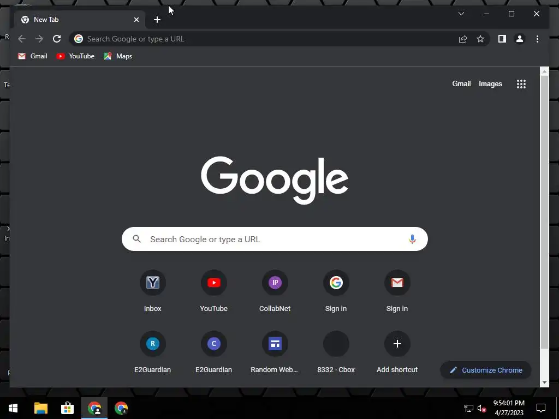This screenshot has width=559, height=419.
Task: Open the 8332 · Cbox shortcut tile
Action: 336,352
